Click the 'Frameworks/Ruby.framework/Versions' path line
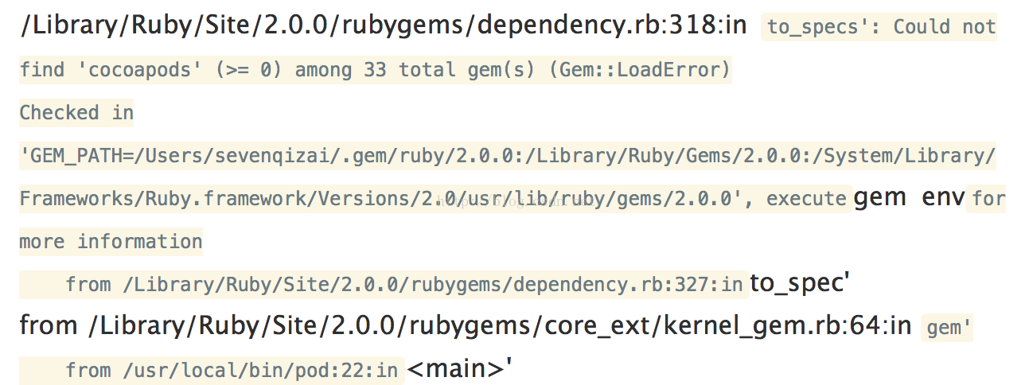Screen dimensions: 1025x385 434,198
